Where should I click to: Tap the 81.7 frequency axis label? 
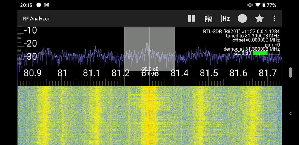click(268, 73)
